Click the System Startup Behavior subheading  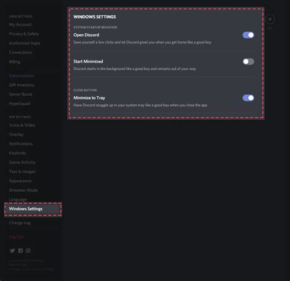pyautogui.click(x=95, y=27)
